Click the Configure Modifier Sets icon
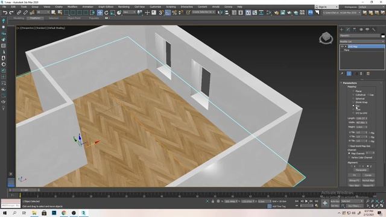 [x=368, y=74]
